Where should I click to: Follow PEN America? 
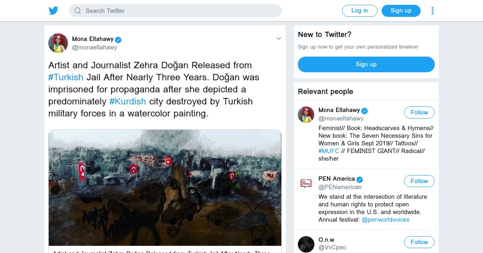(419, 181)
